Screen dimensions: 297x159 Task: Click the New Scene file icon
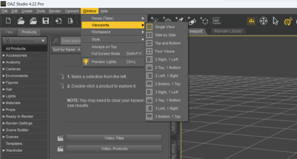click(x=8, y=21)
